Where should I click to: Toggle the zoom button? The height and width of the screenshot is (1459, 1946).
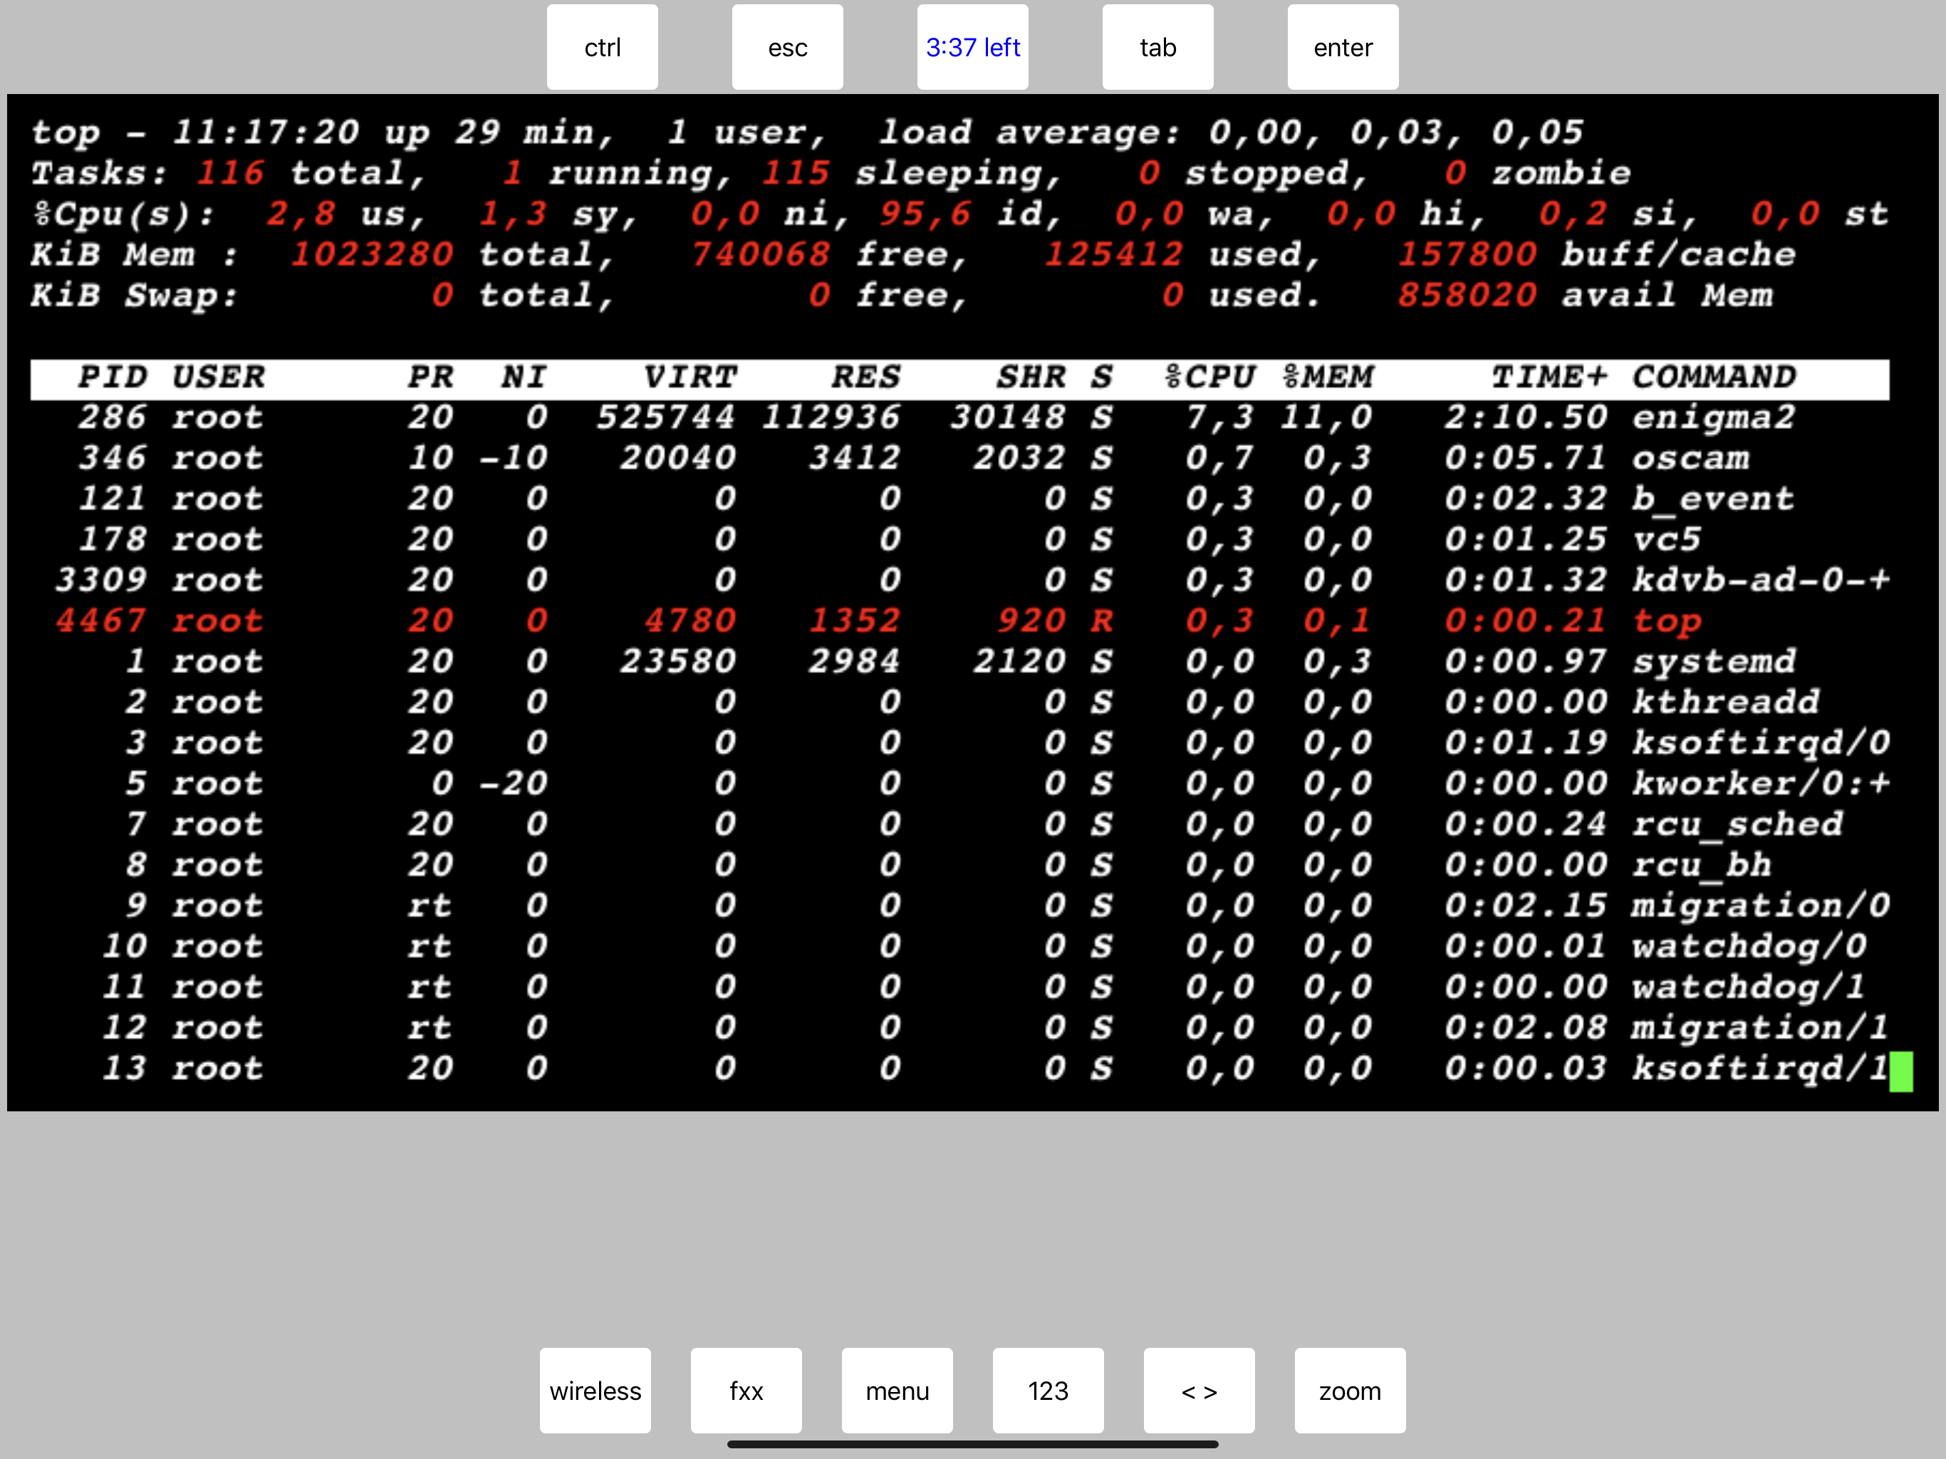1348,1391
